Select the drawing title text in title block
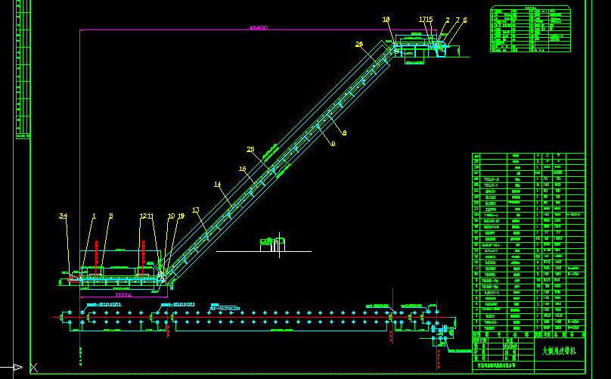 tap(559, 351)
